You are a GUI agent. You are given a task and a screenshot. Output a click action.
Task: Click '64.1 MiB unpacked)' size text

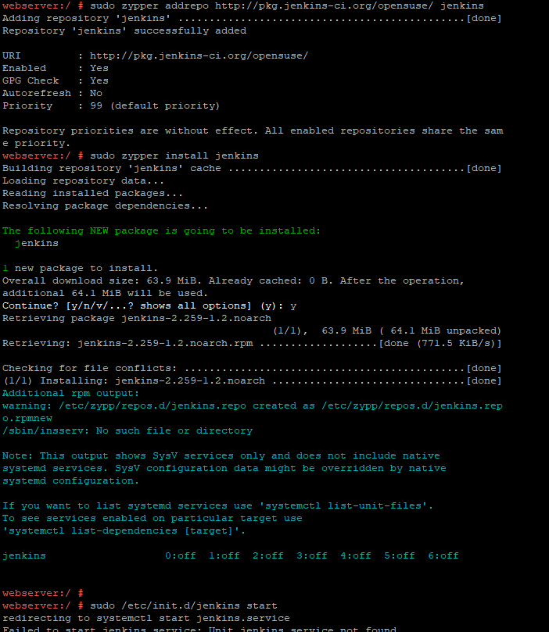(446, 330)
